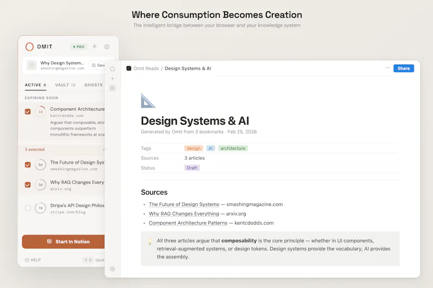The width and height of the screenshot is (433, 288).
Task: Click the 1d expiry ring on Component Architecture
Action: point(40,112)
